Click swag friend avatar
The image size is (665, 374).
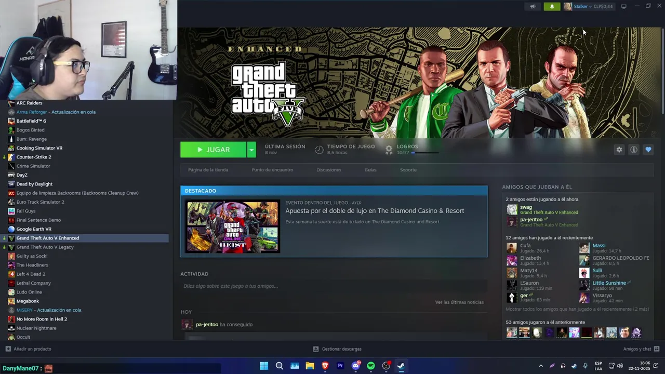point(512,209)
